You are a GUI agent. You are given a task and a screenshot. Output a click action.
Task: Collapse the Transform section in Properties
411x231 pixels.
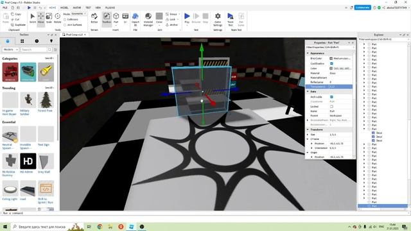click(308, 130)
